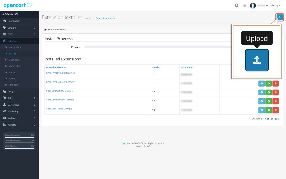Click the Logout link
The width and height of the screenshot is (286, 179).
coord(276,5)
